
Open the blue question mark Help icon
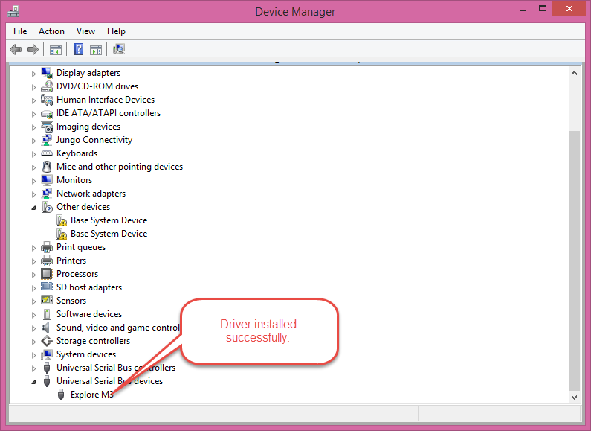click(78, 49)
